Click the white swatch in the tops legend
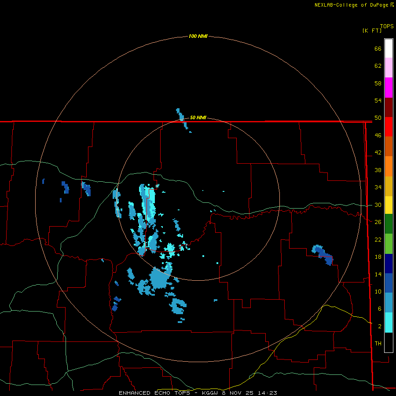This screenshot has height=396, width=396. coord(389,48)
